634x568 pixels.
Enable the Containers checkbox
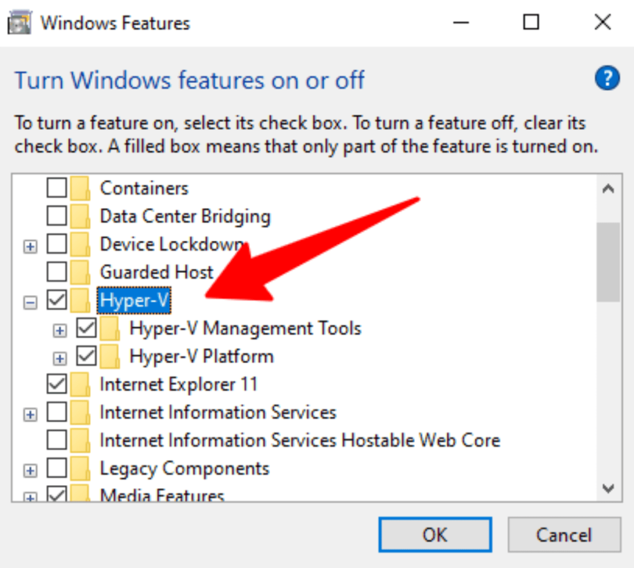click(x=56, y=187)
